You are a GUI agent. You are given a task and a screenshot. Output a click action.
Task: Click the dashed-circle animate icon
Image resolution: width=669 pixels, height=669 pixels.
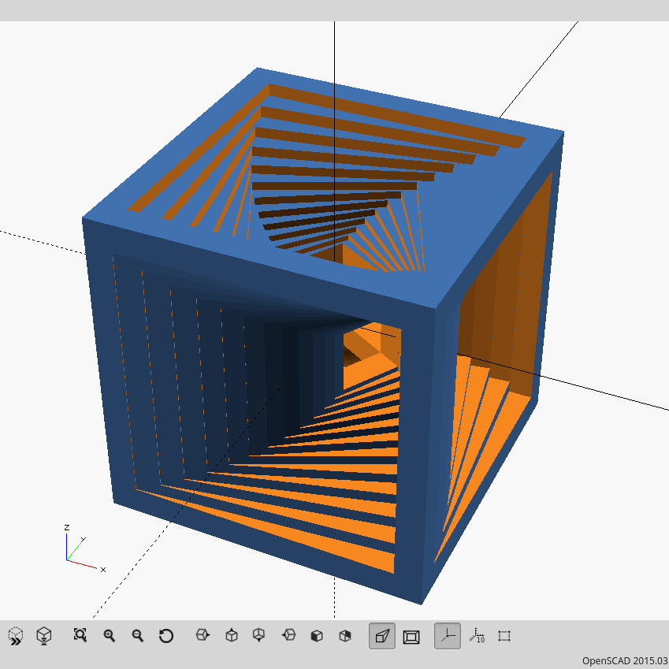14,636
